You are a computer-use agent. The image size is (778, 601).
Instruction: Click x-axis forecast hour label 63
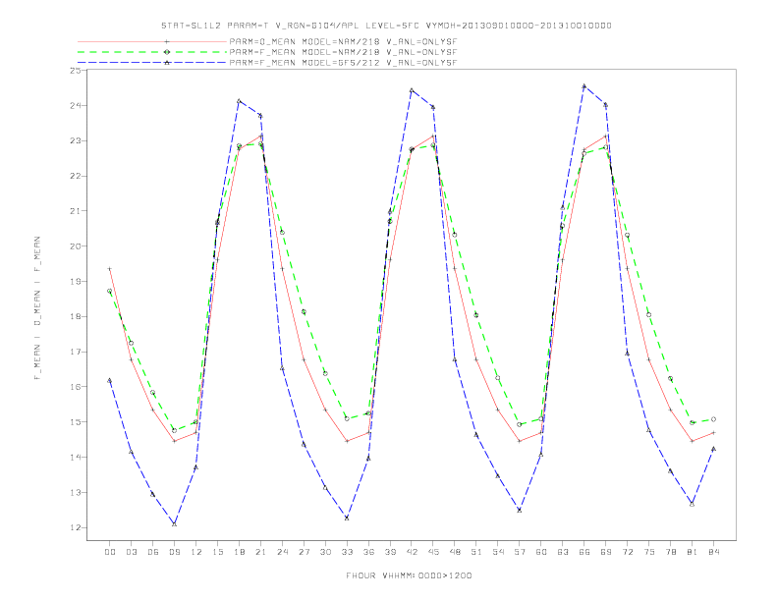point(563,552)
